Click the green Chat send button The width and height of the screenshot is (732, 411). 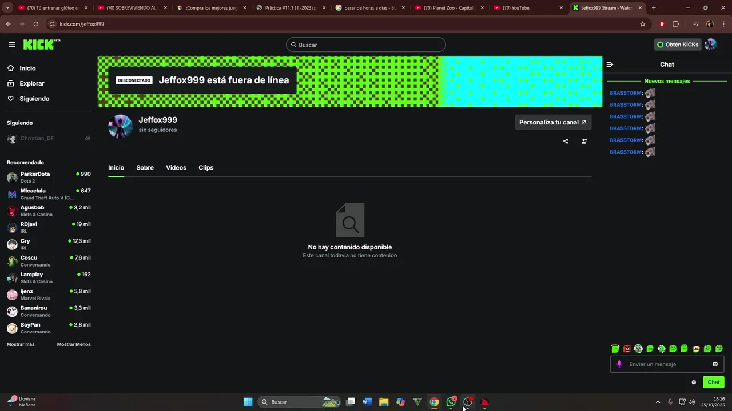tap(714, 382)
